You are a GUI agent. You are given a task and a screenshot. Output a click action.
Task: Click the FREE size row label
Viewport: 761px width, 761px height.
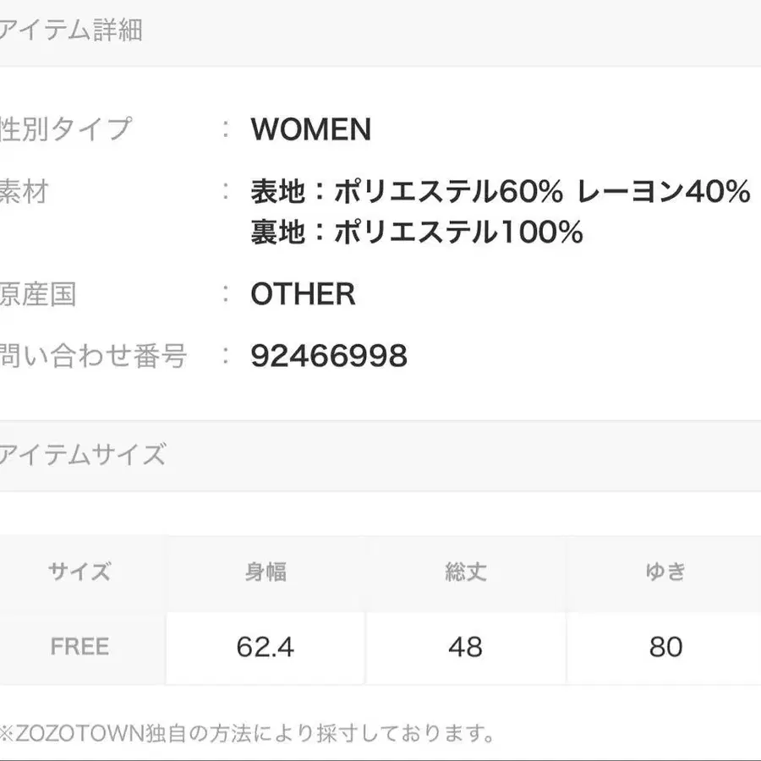(79, 647)
